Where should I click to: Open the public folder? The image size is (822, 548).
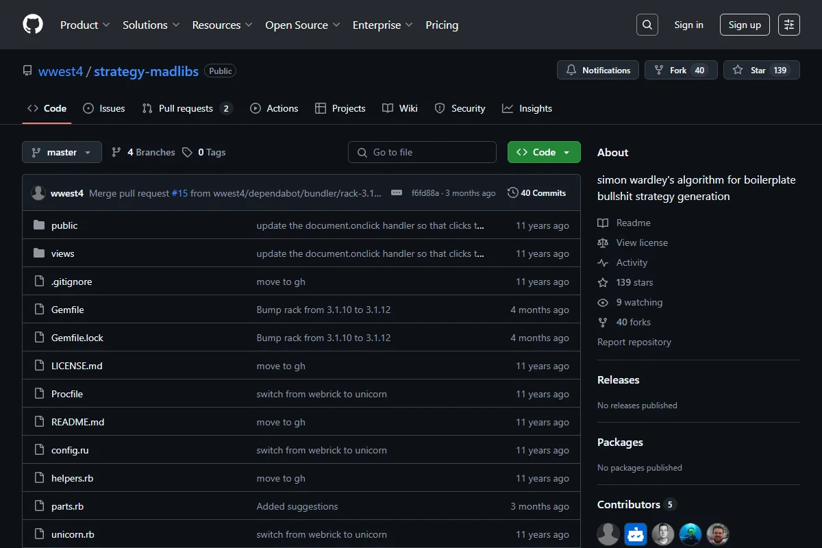(x=64, y=225)
